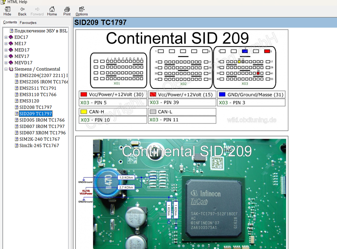The image size is (337, 249).
Task: Expand the ME17 tree node
Action: tap(6, 44)
